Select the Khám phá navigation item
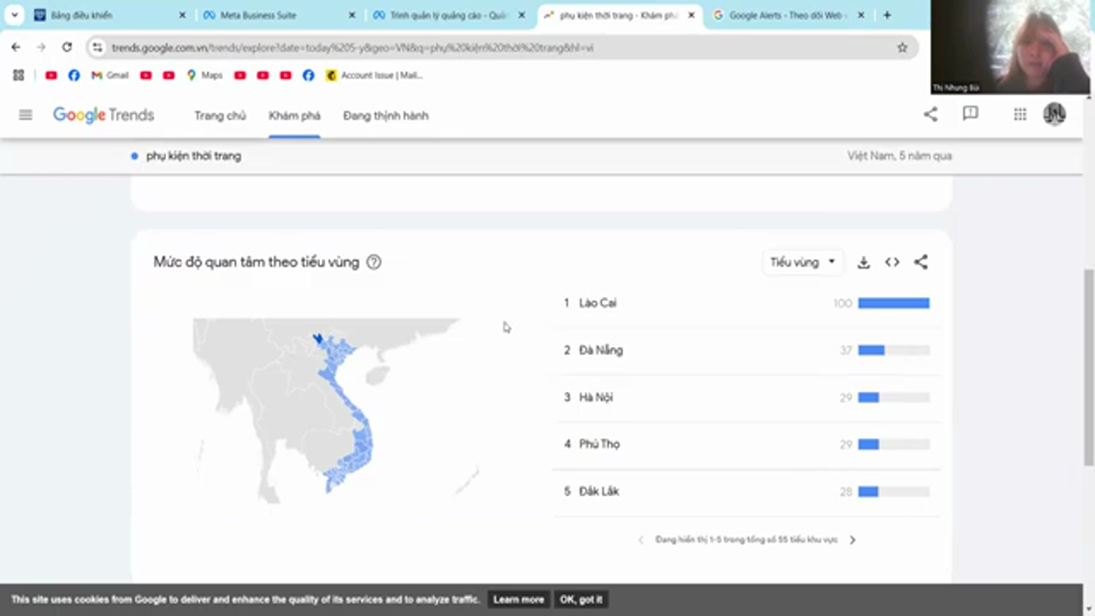1095x616 pixels. tap(294, 115)
